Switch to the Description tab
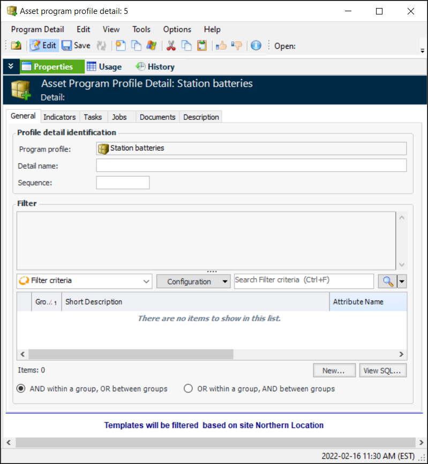This screenshot has width=428, height=464. 201,117
